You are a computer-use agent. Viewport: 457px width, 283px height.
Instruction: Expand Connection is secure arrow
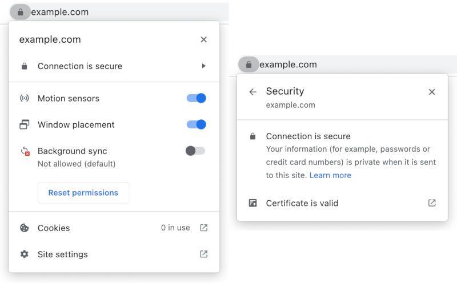[x=204, y=66]
